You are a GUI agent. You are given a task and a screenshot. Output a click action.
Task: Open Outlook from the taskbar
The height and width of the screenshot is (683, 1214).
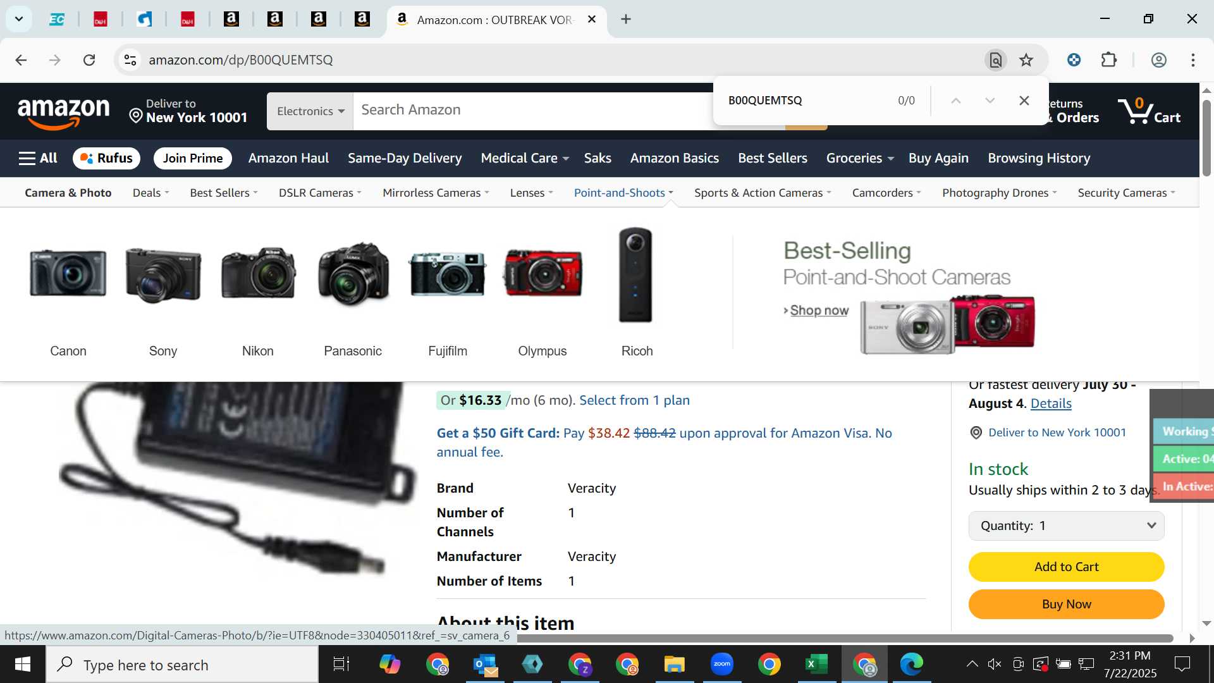tap(485, 665)
